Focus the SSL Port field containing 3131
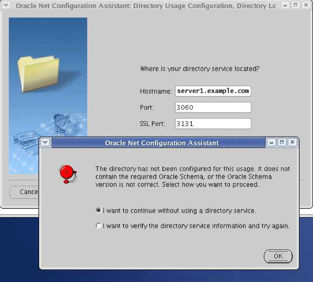 pyautogui.click(x=213, y=124)
